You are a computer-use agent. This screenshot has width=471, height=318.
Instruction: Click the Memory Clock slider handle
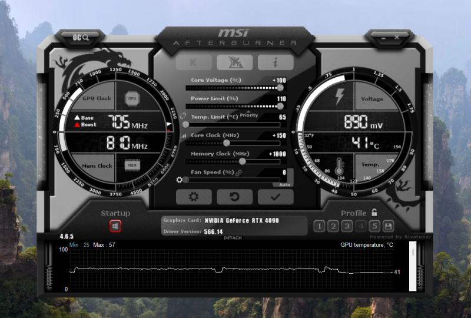coord(243,161)
